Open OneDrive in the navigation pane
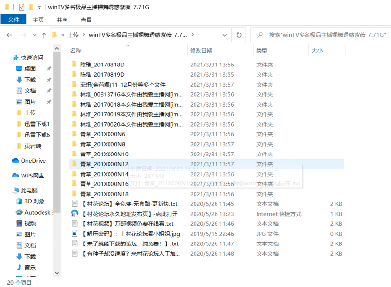 tap(33, 161)
